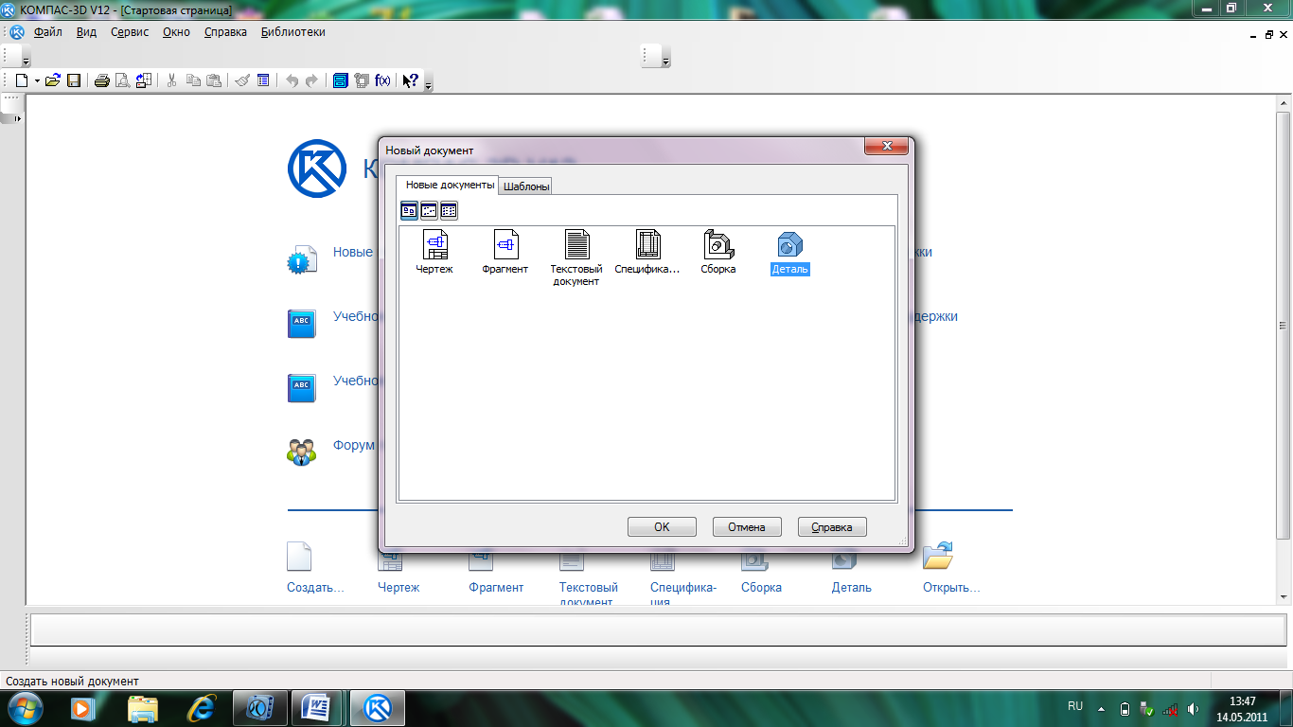Select Фрагмент document type in dialog

click(505, 252)
